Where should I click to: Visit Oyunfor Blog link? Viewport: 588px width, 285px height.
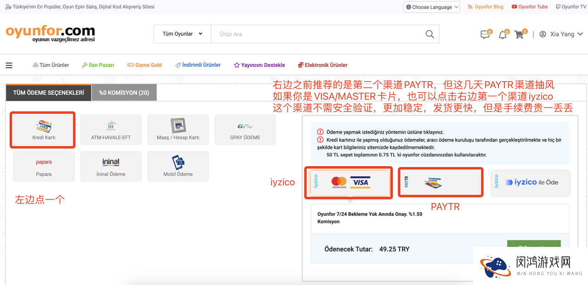pyautogui.click(x=486, y=7)
